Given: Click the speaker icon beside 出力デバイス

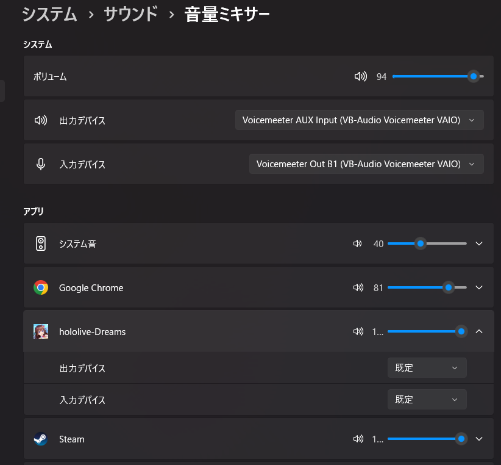Looking at the screenshot, I should tap(41, 120).
